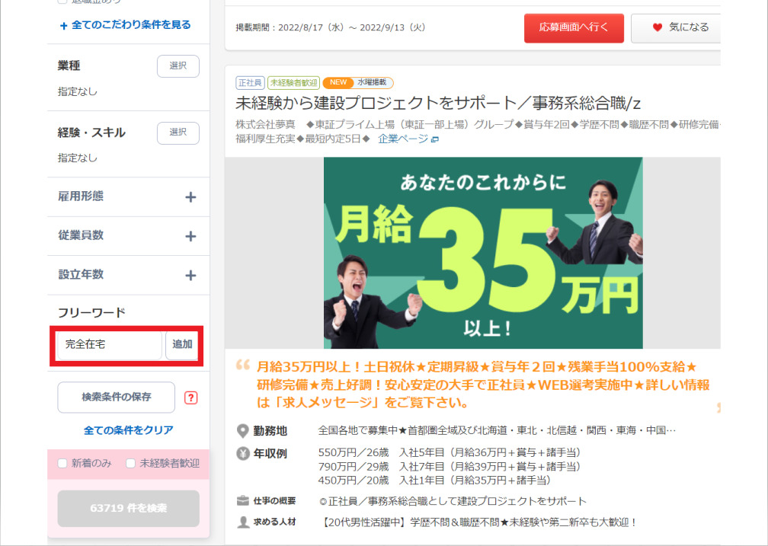
Task: Click the red 応募画面へ行く button
Action: pyautogui.click(x=574, y=28)
